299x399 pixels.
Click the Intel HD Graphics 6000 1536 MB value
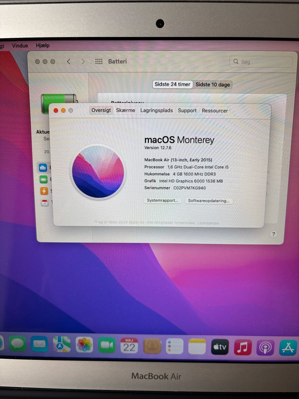191,181
